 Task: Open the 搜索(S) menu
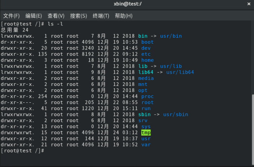coord(78,16)
